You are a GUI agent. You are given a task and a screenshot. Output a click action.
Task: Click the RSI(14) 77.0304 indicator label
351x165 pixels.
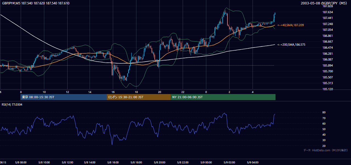click(12, 105)
